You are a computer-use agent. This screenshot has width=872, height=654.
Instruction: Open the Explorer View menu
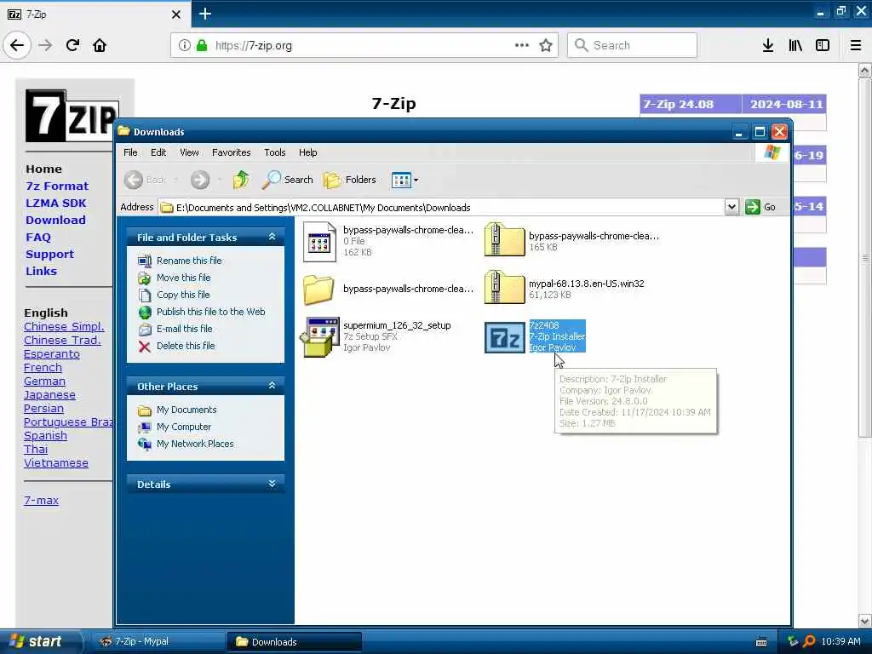point(189,152)
